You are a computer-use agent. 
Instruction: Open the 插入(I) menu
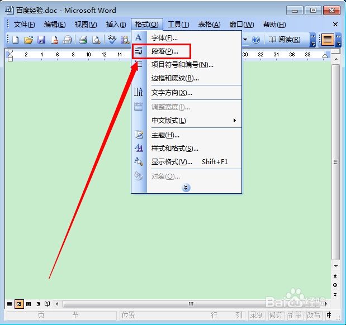coord(116,25)
